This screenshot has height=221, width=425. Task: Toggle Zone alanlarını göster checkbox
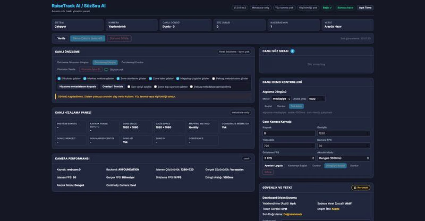coord(118,79)
